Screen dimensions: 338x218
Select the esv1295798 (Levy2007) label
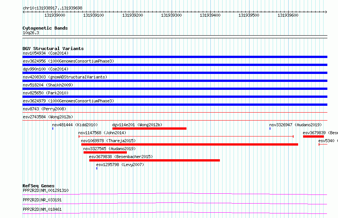[x=120, y=165]
